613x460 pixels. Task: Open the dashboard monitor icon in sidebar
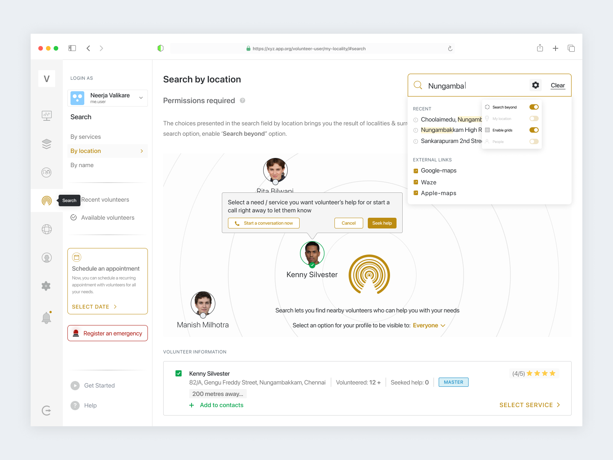(46, 115)
